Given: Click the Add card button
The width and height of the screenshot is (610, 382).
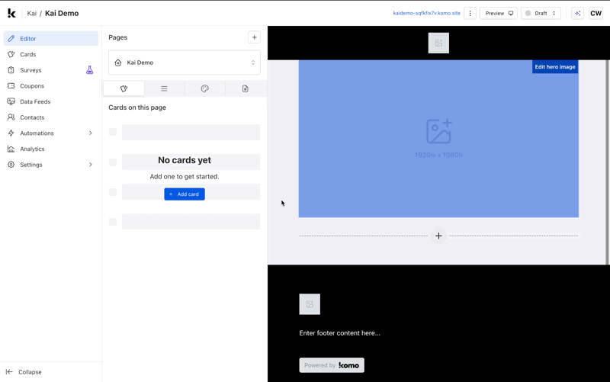Looking at the screenshot, I should click(x=185, y=194).
